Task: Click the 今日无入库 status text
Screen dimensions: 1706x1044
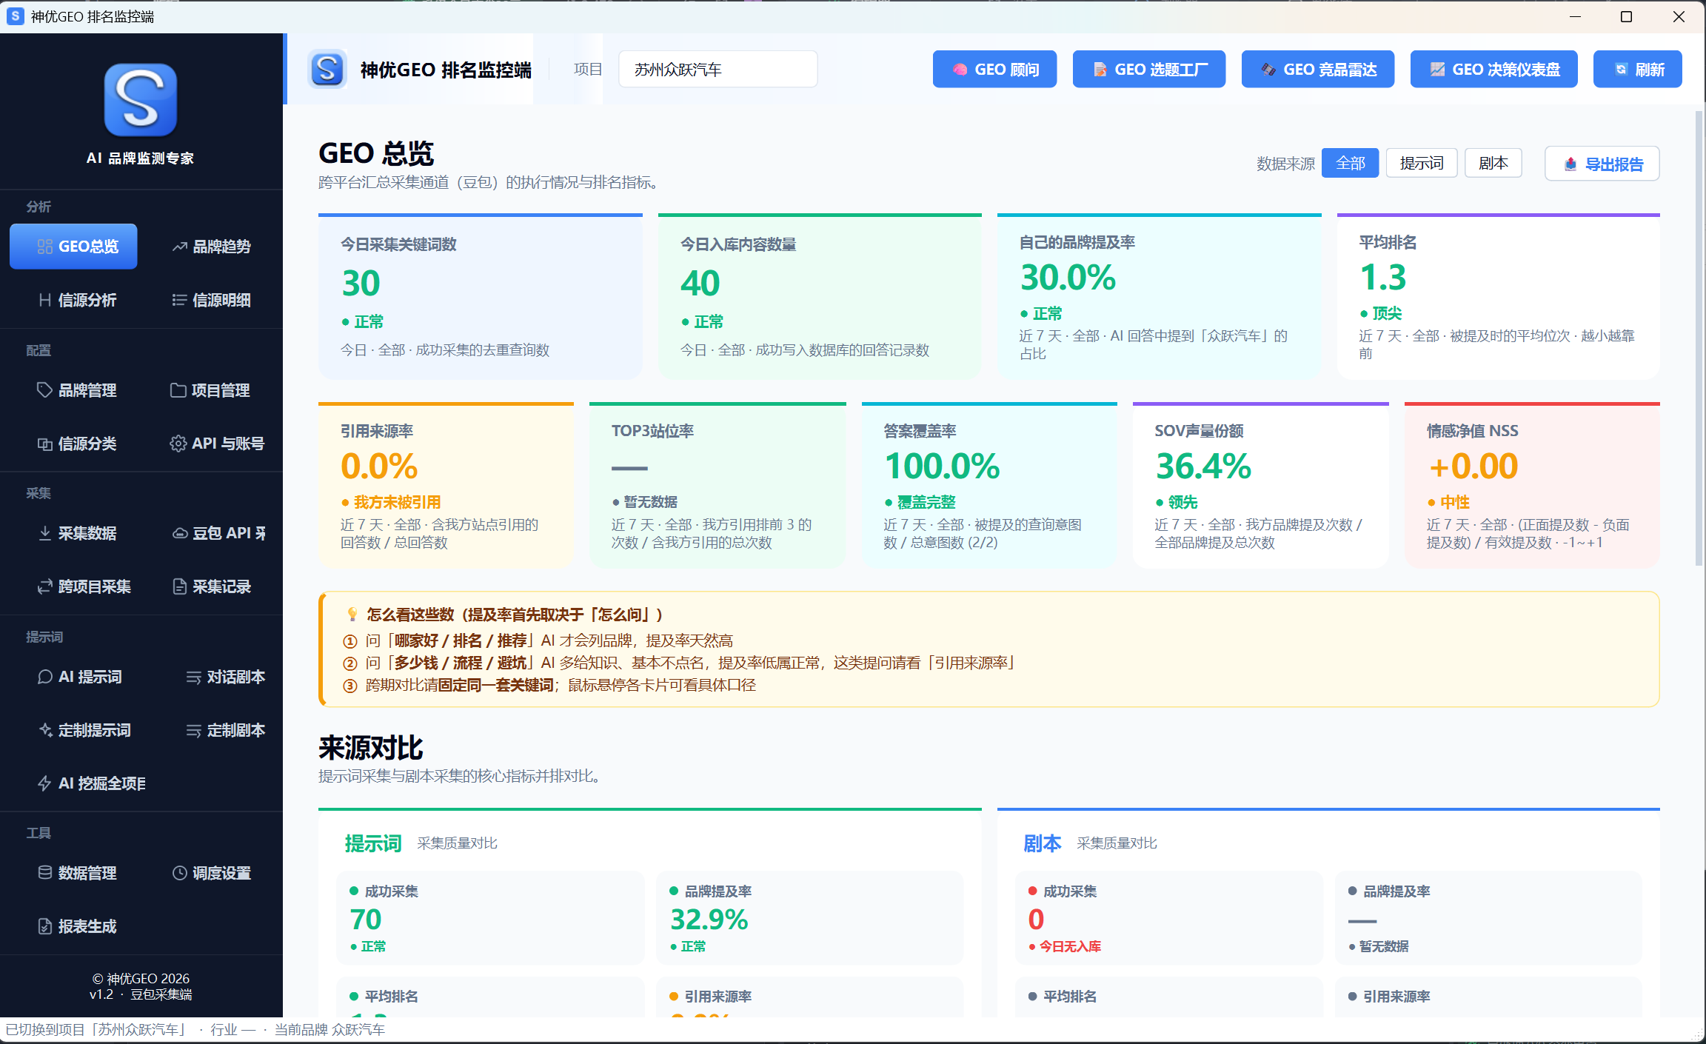Action: (1070, 946)
